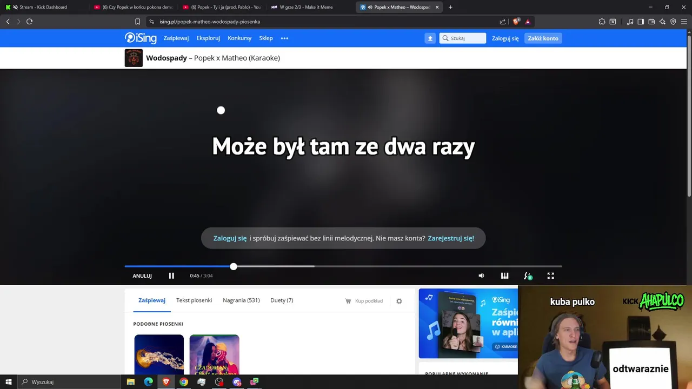Open File Explorer from taskbar

[131, 382]
